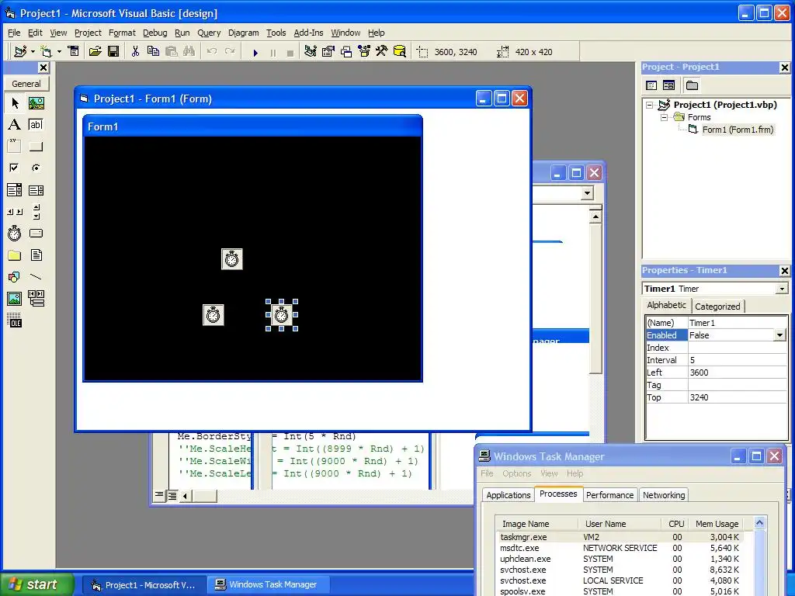Click the Save Project toolbar icon
The width and height of the screenshot is (795, 596).
point(113,52)
